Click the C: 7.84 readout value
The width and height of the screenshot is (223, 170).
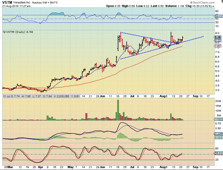(47, 96)
